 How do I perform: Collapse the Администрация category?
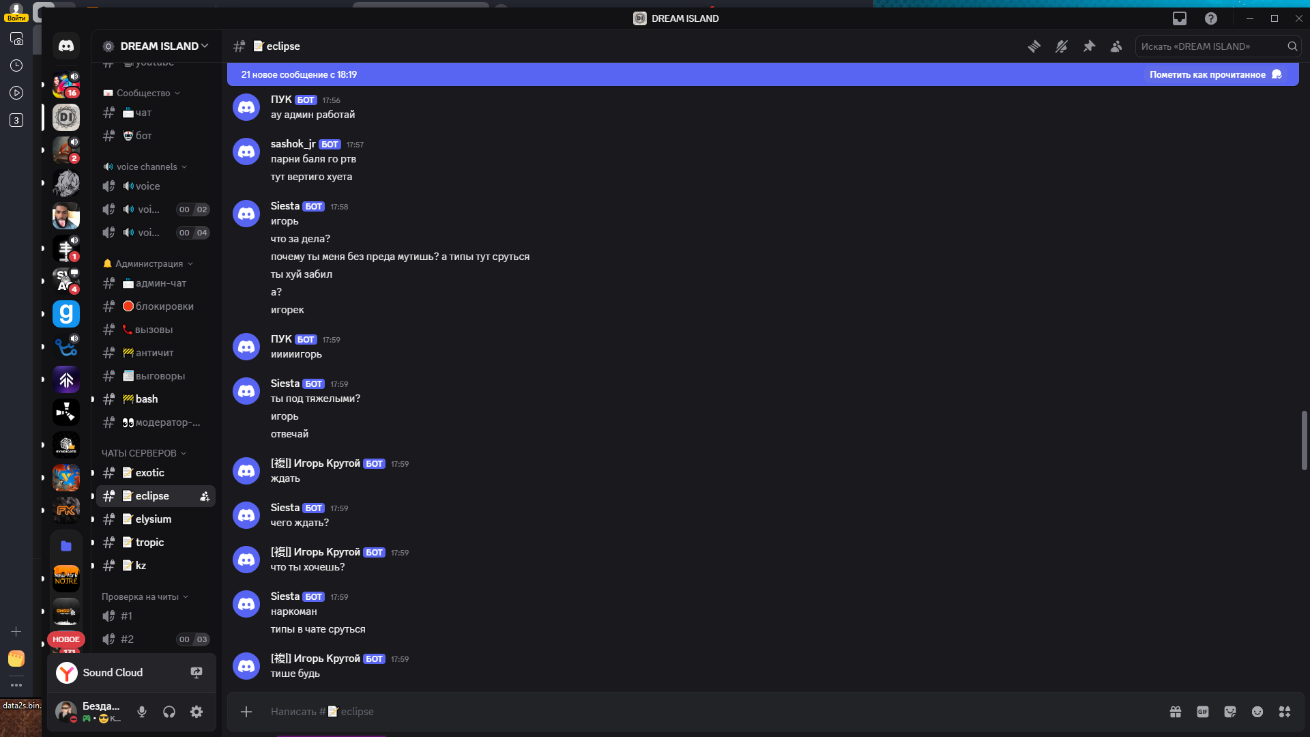click(x=149, y=264)
